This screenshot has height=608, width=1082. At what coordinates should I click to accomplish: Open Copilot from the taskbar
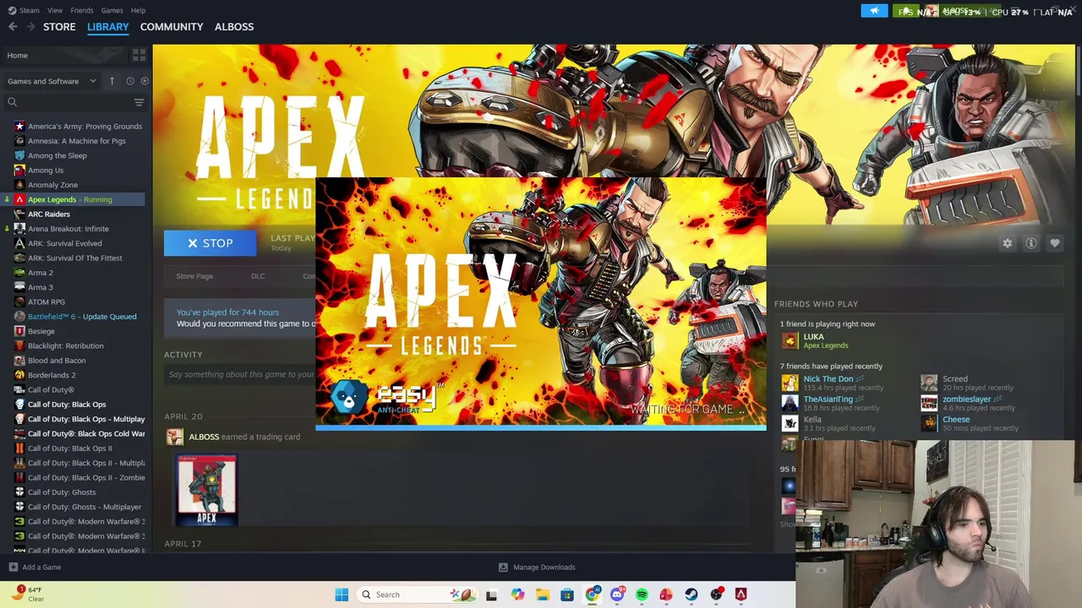point(517,594)
